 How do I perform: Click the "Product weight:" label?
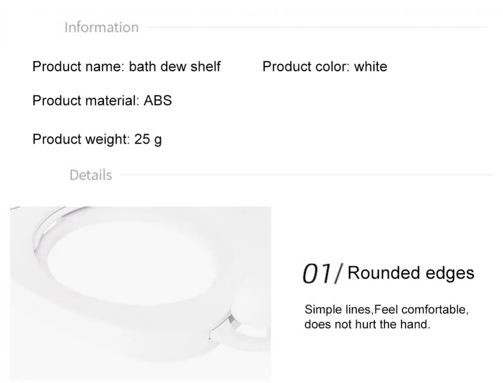click(x=81, y=139)
